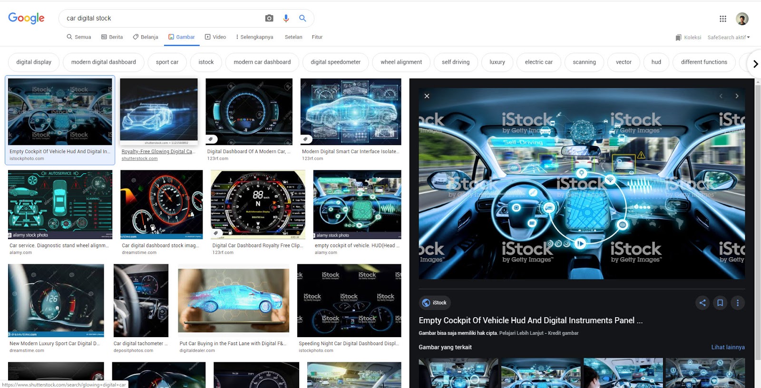Filter by 'electric car' chip
The height and width of the screenshot is (388, 761).
coord(539,62)
